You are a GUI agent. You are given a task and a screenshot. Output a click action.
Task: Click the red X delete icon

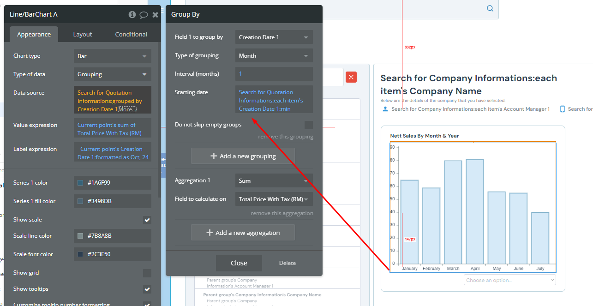[351, 77]
